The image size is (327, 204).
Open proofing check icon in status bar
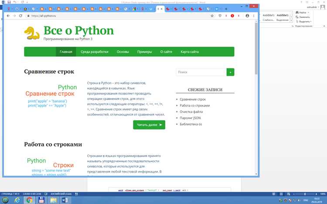click(x=46, y=194)
